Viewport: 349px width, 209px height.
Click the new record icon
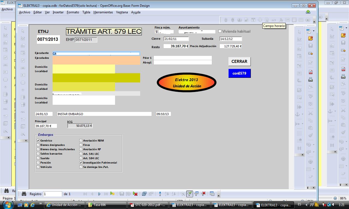112,194
